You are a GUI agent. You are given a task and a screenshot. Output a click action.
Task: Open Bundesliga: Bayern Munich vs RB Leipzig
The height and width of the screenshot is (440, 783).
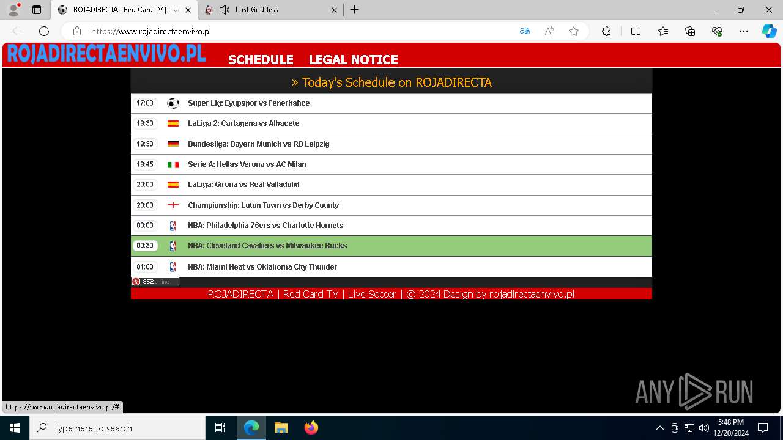pyautogui.click(x=258, y=144)
